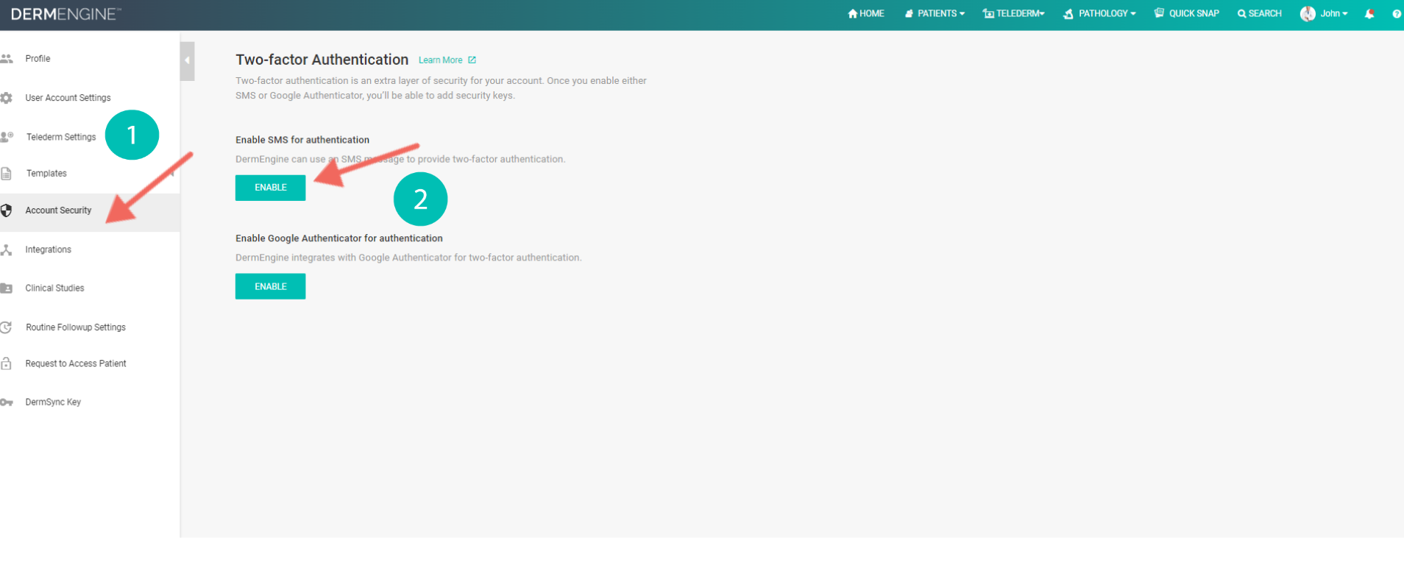Click the Request to Access lock icon
The height and width of the screenshot is (563, 1404).
coord(7,364)
